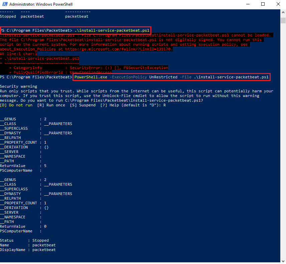Image resolution: width=286 pixels, height=264 pixels.
Task: Click the 'ReturnValue : 0' line
Action: (23, 227)
